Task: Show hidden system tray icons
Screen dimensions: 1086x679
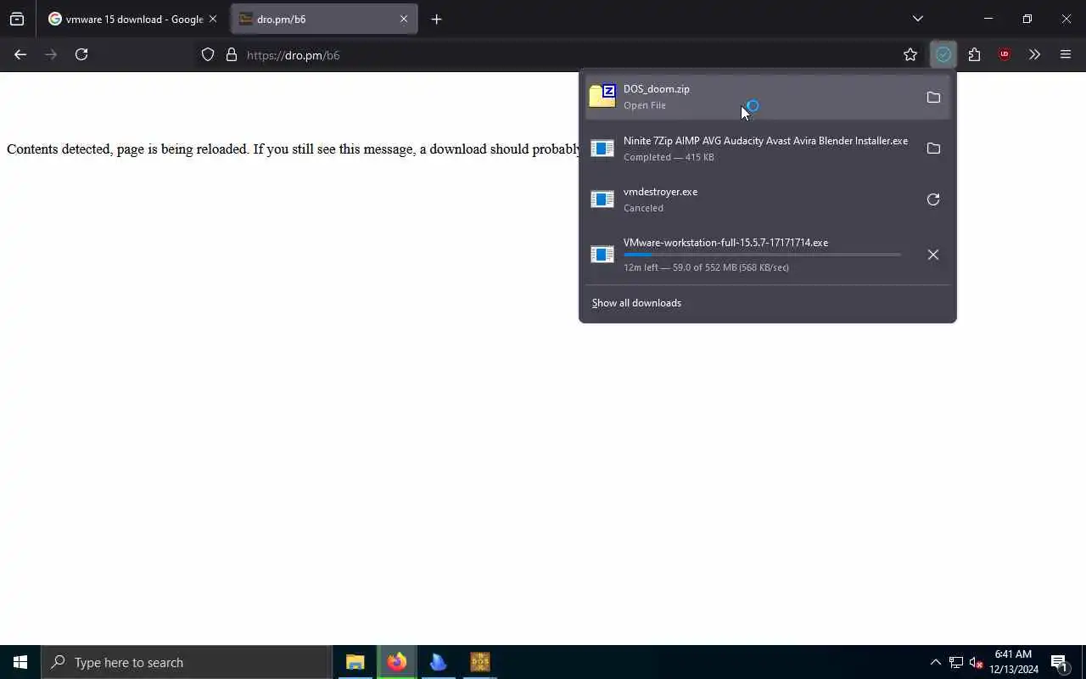Action: tap(935, 662)
